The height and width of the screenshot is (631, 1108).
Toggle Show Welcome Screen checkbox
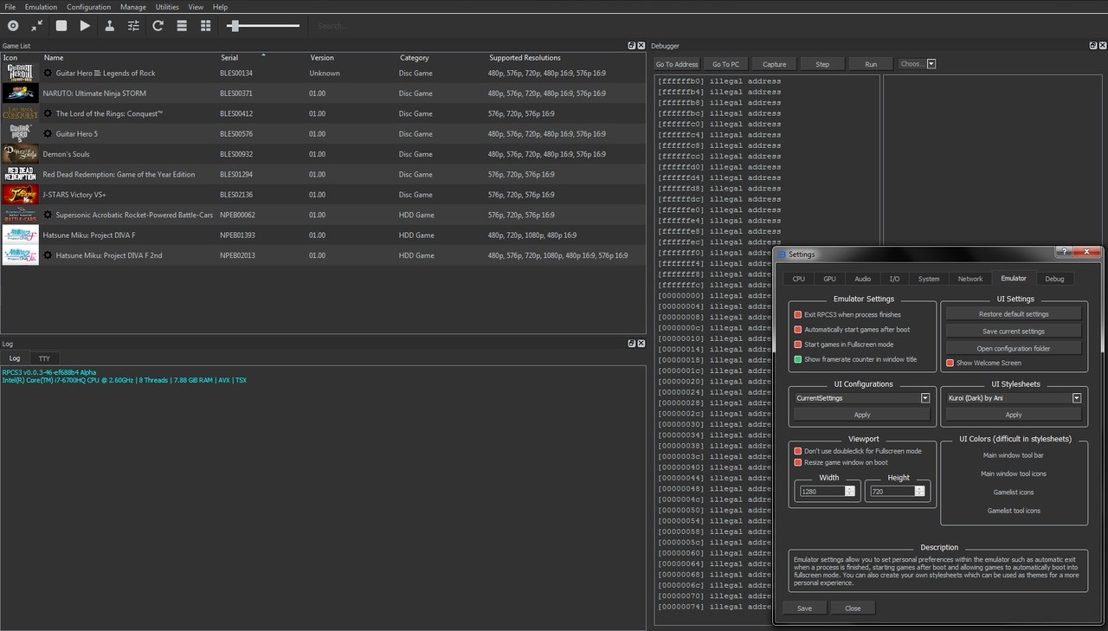point(950,363)
